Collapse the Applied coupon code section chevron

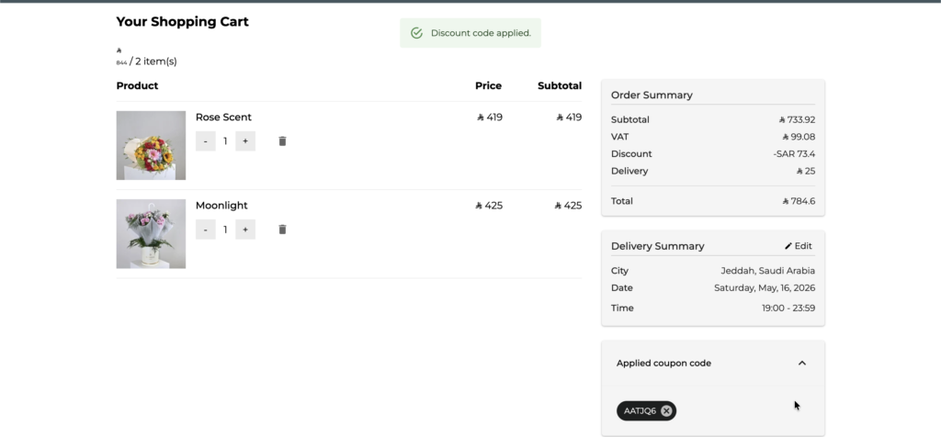click(801, 363)
